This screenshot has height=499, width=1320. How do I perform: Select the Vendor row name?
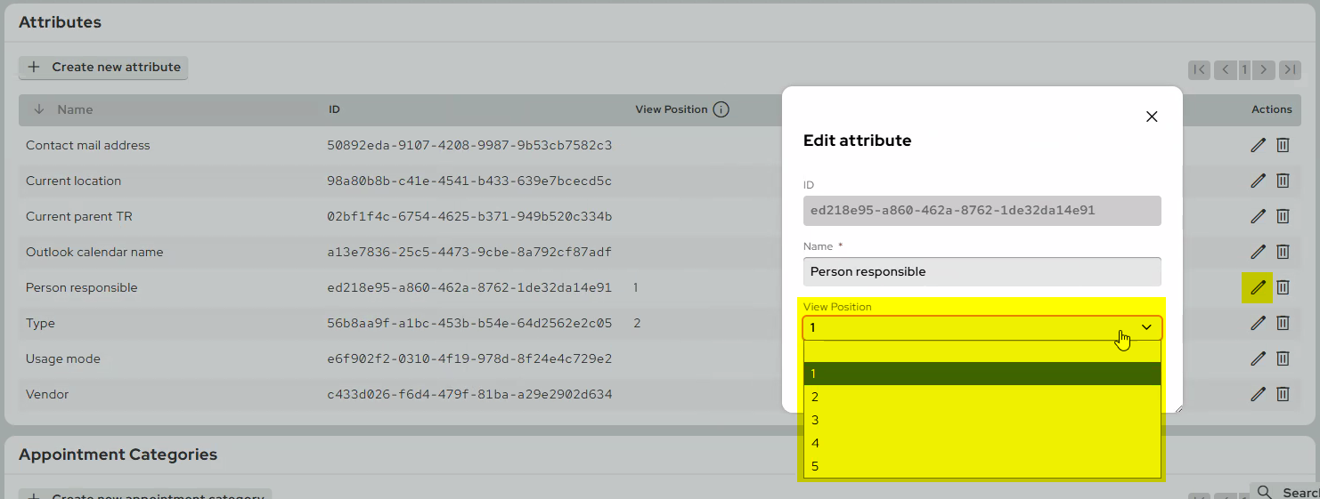[x=47, y=394]
